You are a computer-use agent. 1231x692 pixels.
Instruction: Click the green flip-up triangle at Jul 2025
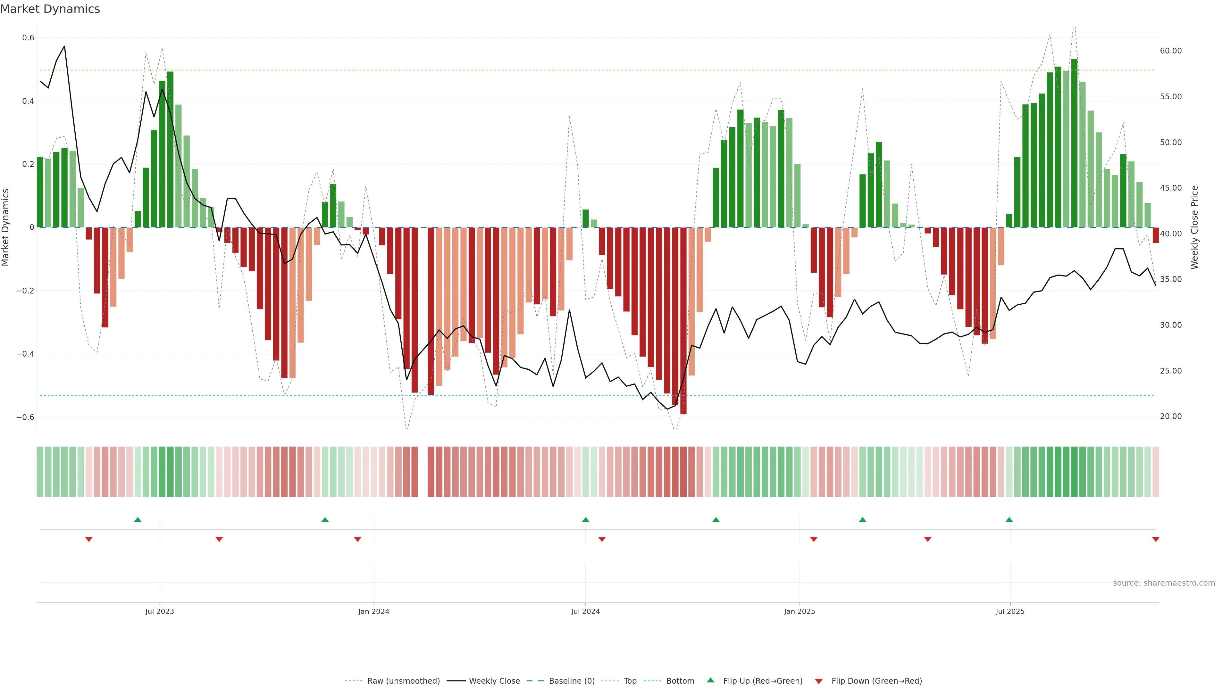tap(1009, 520)
